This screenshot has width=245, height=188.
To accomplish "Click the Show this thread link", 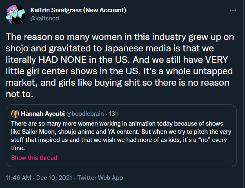I will (34, 157).
